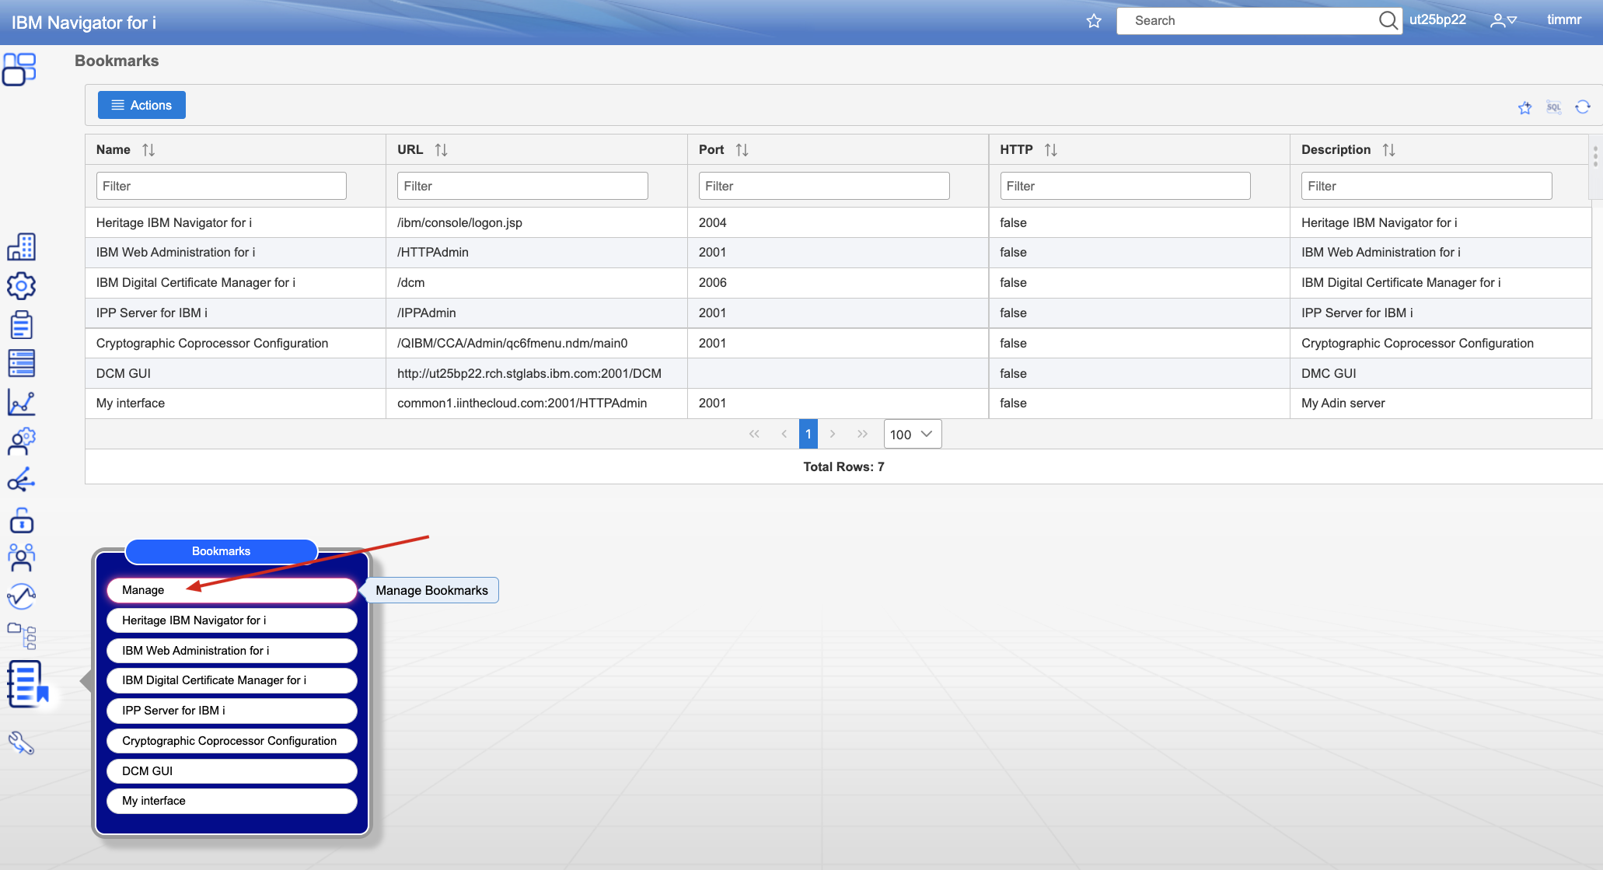This screenshot has height=870, width=1603.
Task: Open the server stack sidebar icon
Action: 21,363
